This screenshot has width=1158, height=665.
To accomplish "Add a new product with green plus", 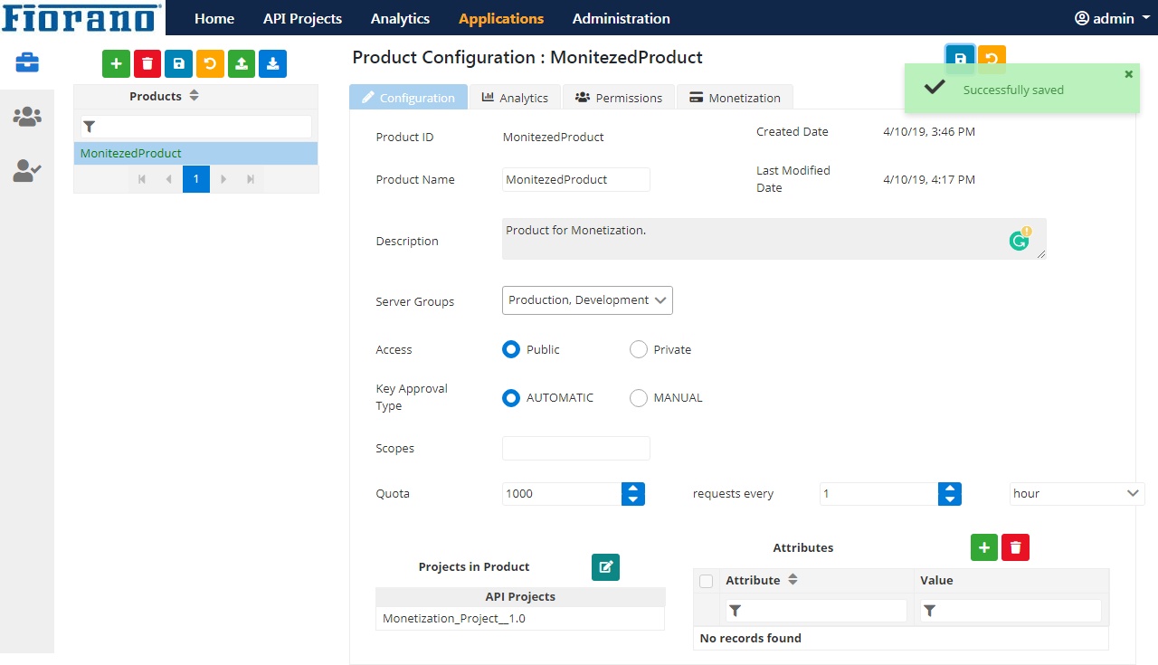I will [116, 63].
